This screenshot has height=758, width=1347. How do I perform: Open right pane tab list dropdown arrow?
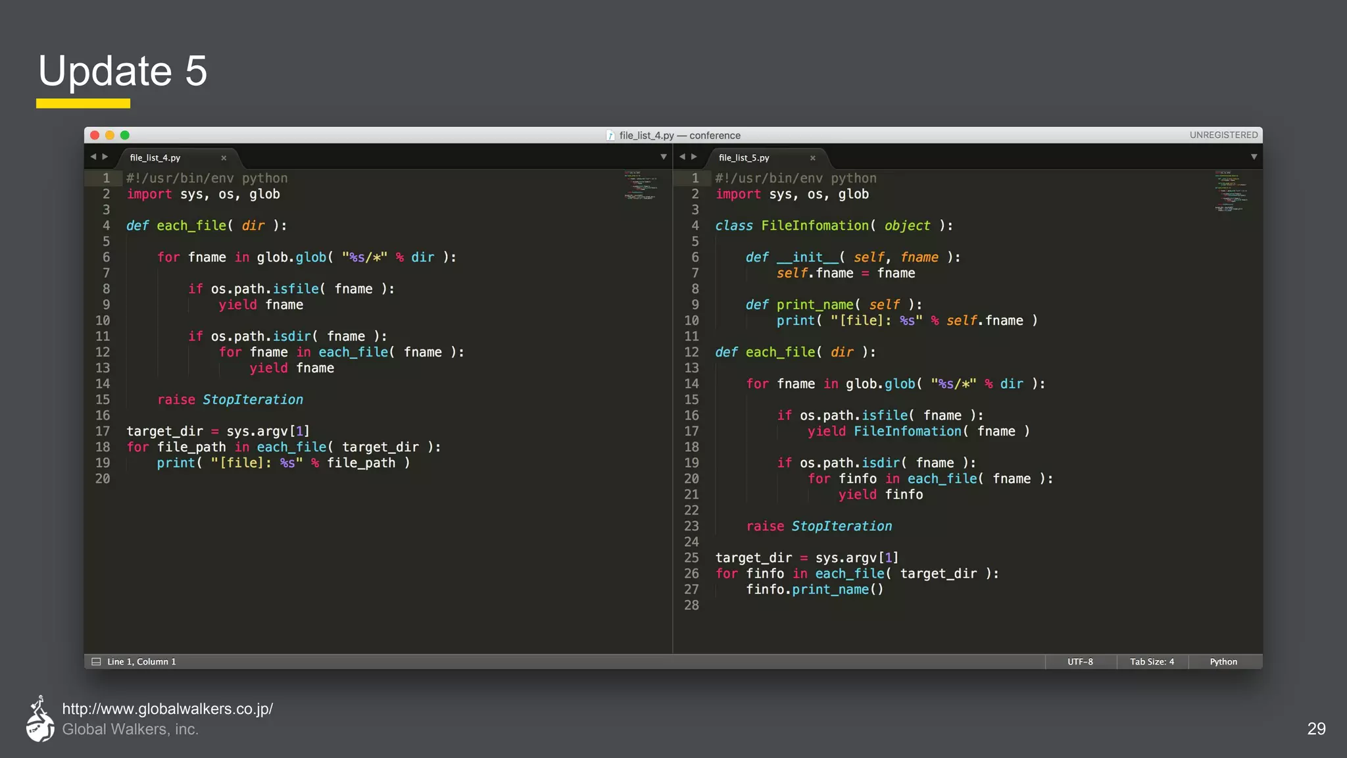pos(1254,157)
